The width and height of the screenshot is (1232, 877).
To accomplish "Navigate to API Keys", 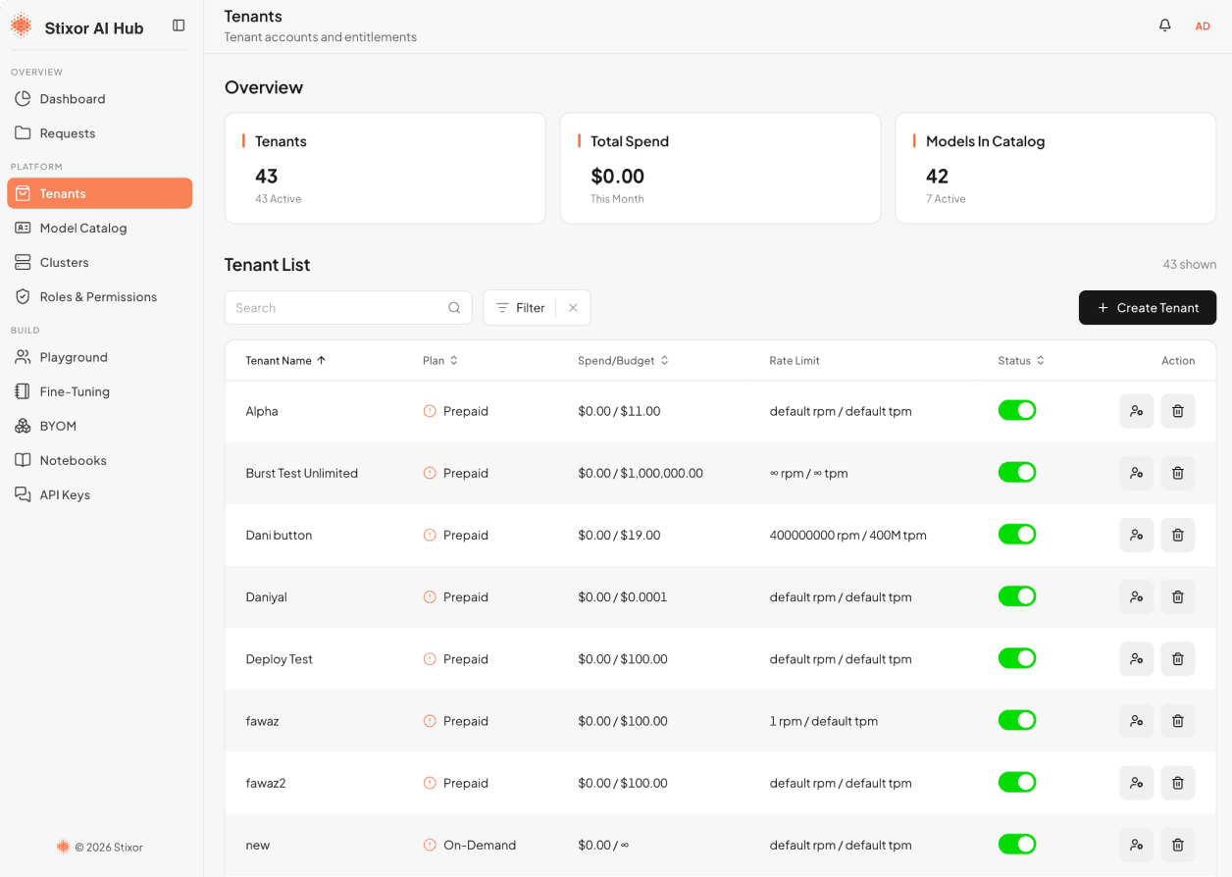I will click(99, 495).
